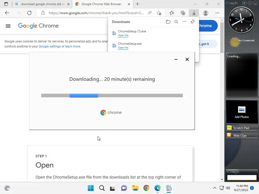Open taskbar Search
This screenshot has height=194, width=259.
pyautogui.click(x=102, y=188)
